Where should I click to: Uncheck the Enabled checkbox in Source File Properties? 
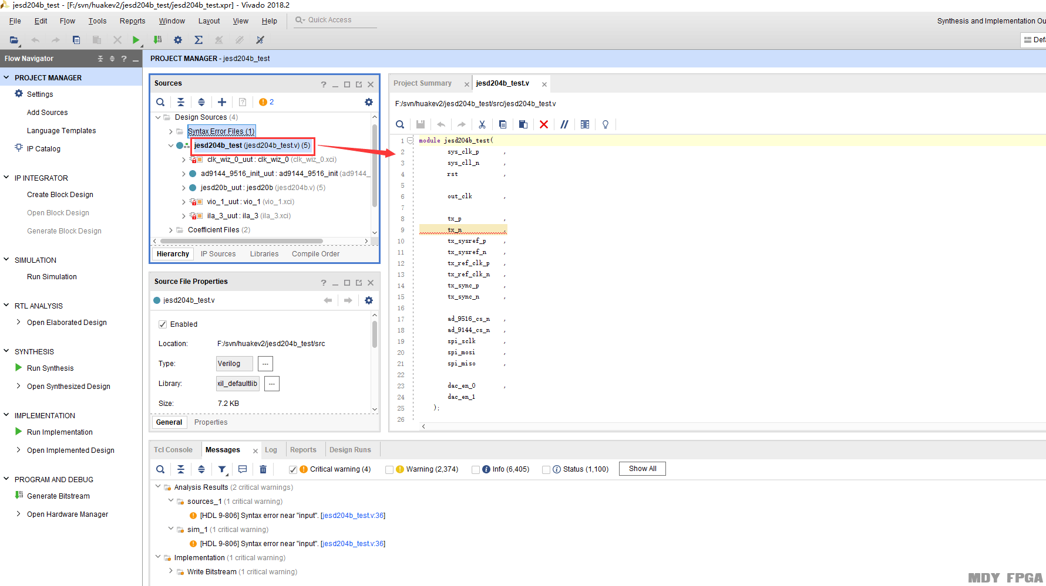(163, 324)
